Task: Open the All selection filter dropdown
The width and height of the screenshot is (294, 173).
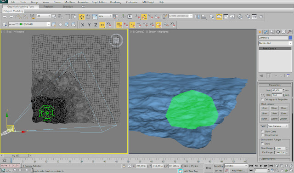Action: click(44, 16)
